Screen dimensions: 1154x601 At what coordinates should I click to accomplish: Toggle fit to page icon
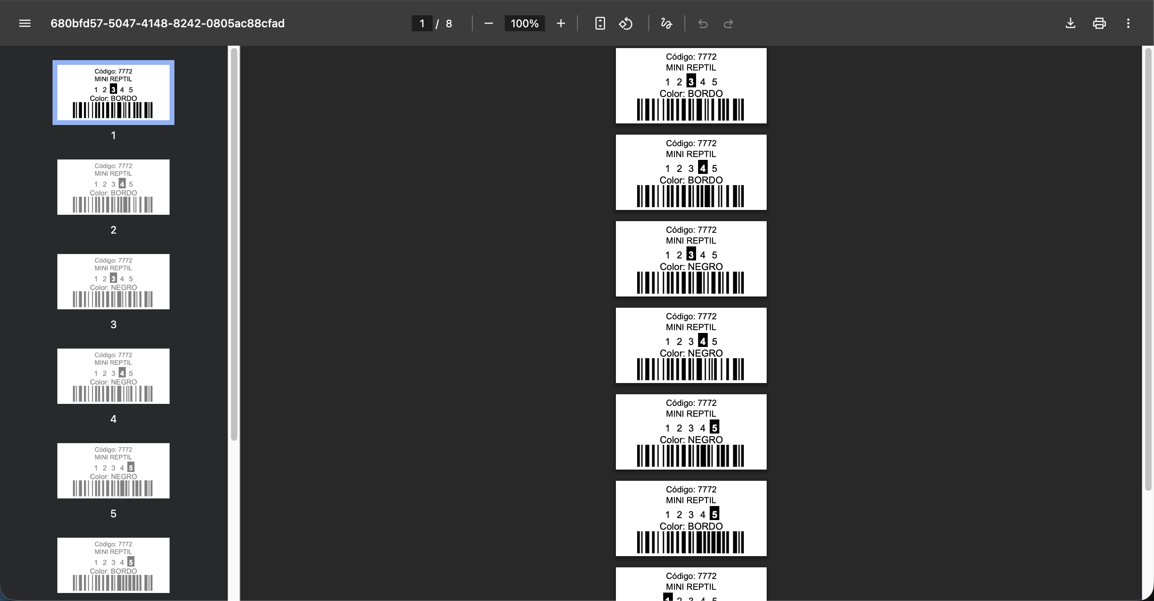pos(600,23)
